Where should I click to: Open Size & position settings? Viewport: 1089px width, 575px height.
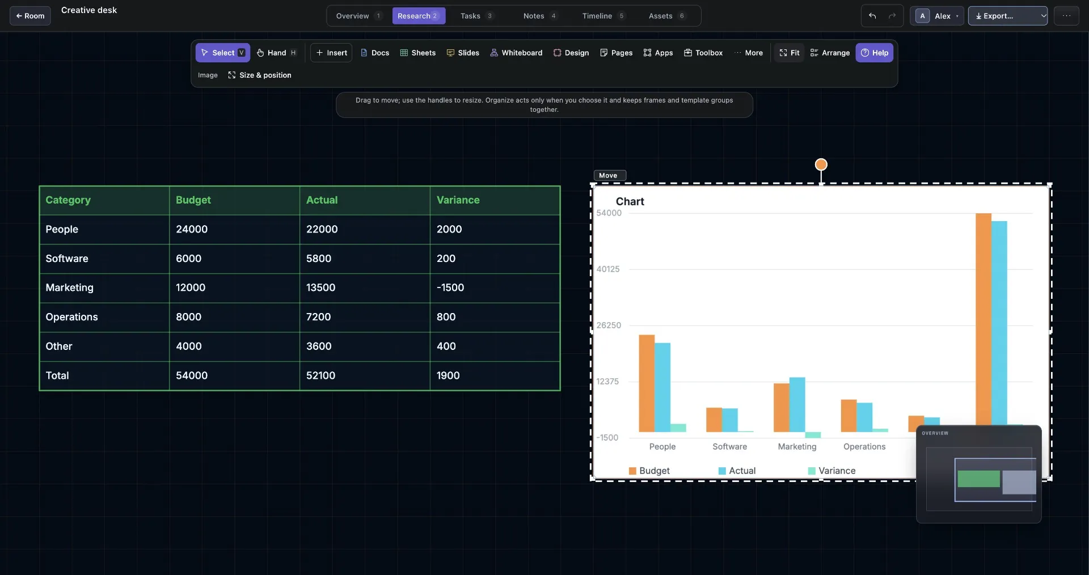click(x=260, y=75)
